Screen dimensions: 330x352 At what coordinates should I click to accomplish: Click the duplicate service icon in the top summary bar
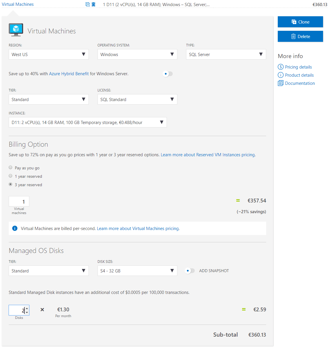coord(87,4)
